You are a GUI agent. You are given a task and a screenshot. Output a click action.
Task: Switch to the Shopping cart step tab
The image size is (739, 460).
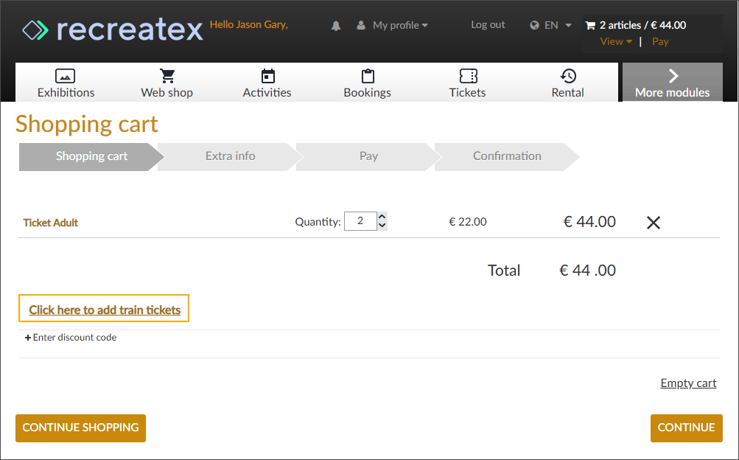click(91, 156)
